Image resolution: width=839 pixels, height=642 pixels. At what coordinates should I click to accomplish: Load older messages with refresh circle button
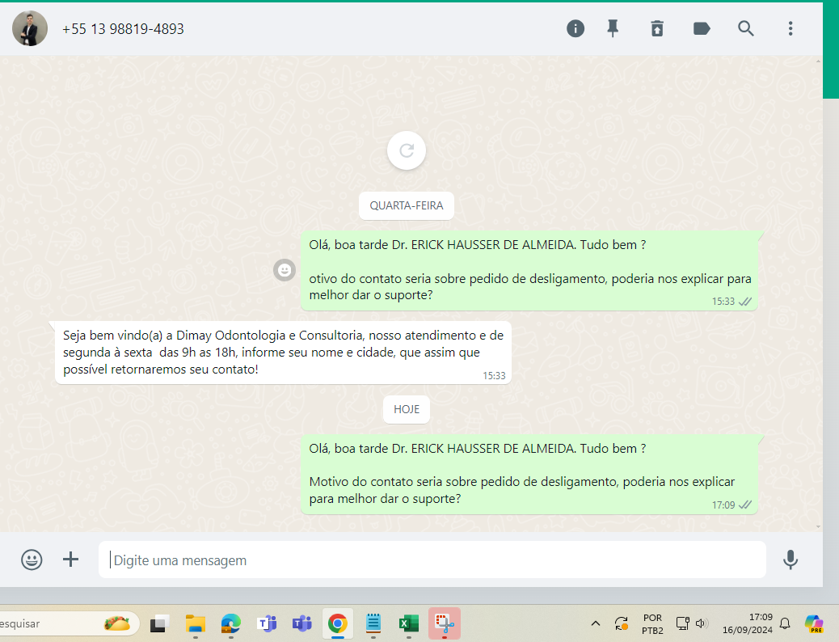click(407, 150)
